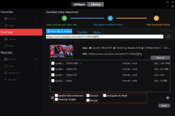Click step 1 green circle
The height and width of the screenshot is (116, 175).
[64, 18]
